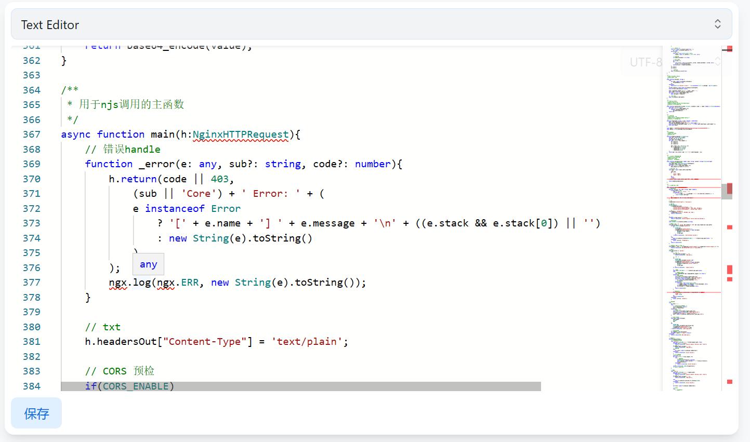This screenshot has height=442, width=750.
Task: Click 'string' type on line 369
Action: tap(283, 164)
